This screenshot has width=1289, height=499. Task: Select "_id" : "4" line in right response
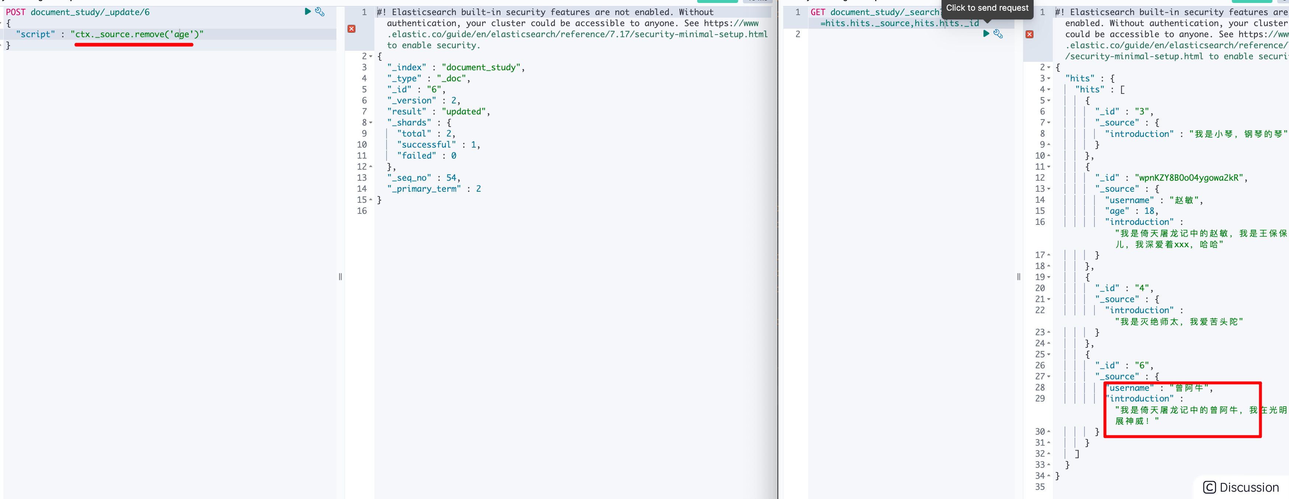1124,288
